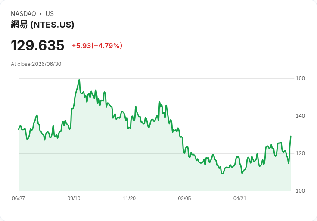Select the 02/05 x-axis date label
Viewport: 317px width, 221px height.
(x=184, y=199)
